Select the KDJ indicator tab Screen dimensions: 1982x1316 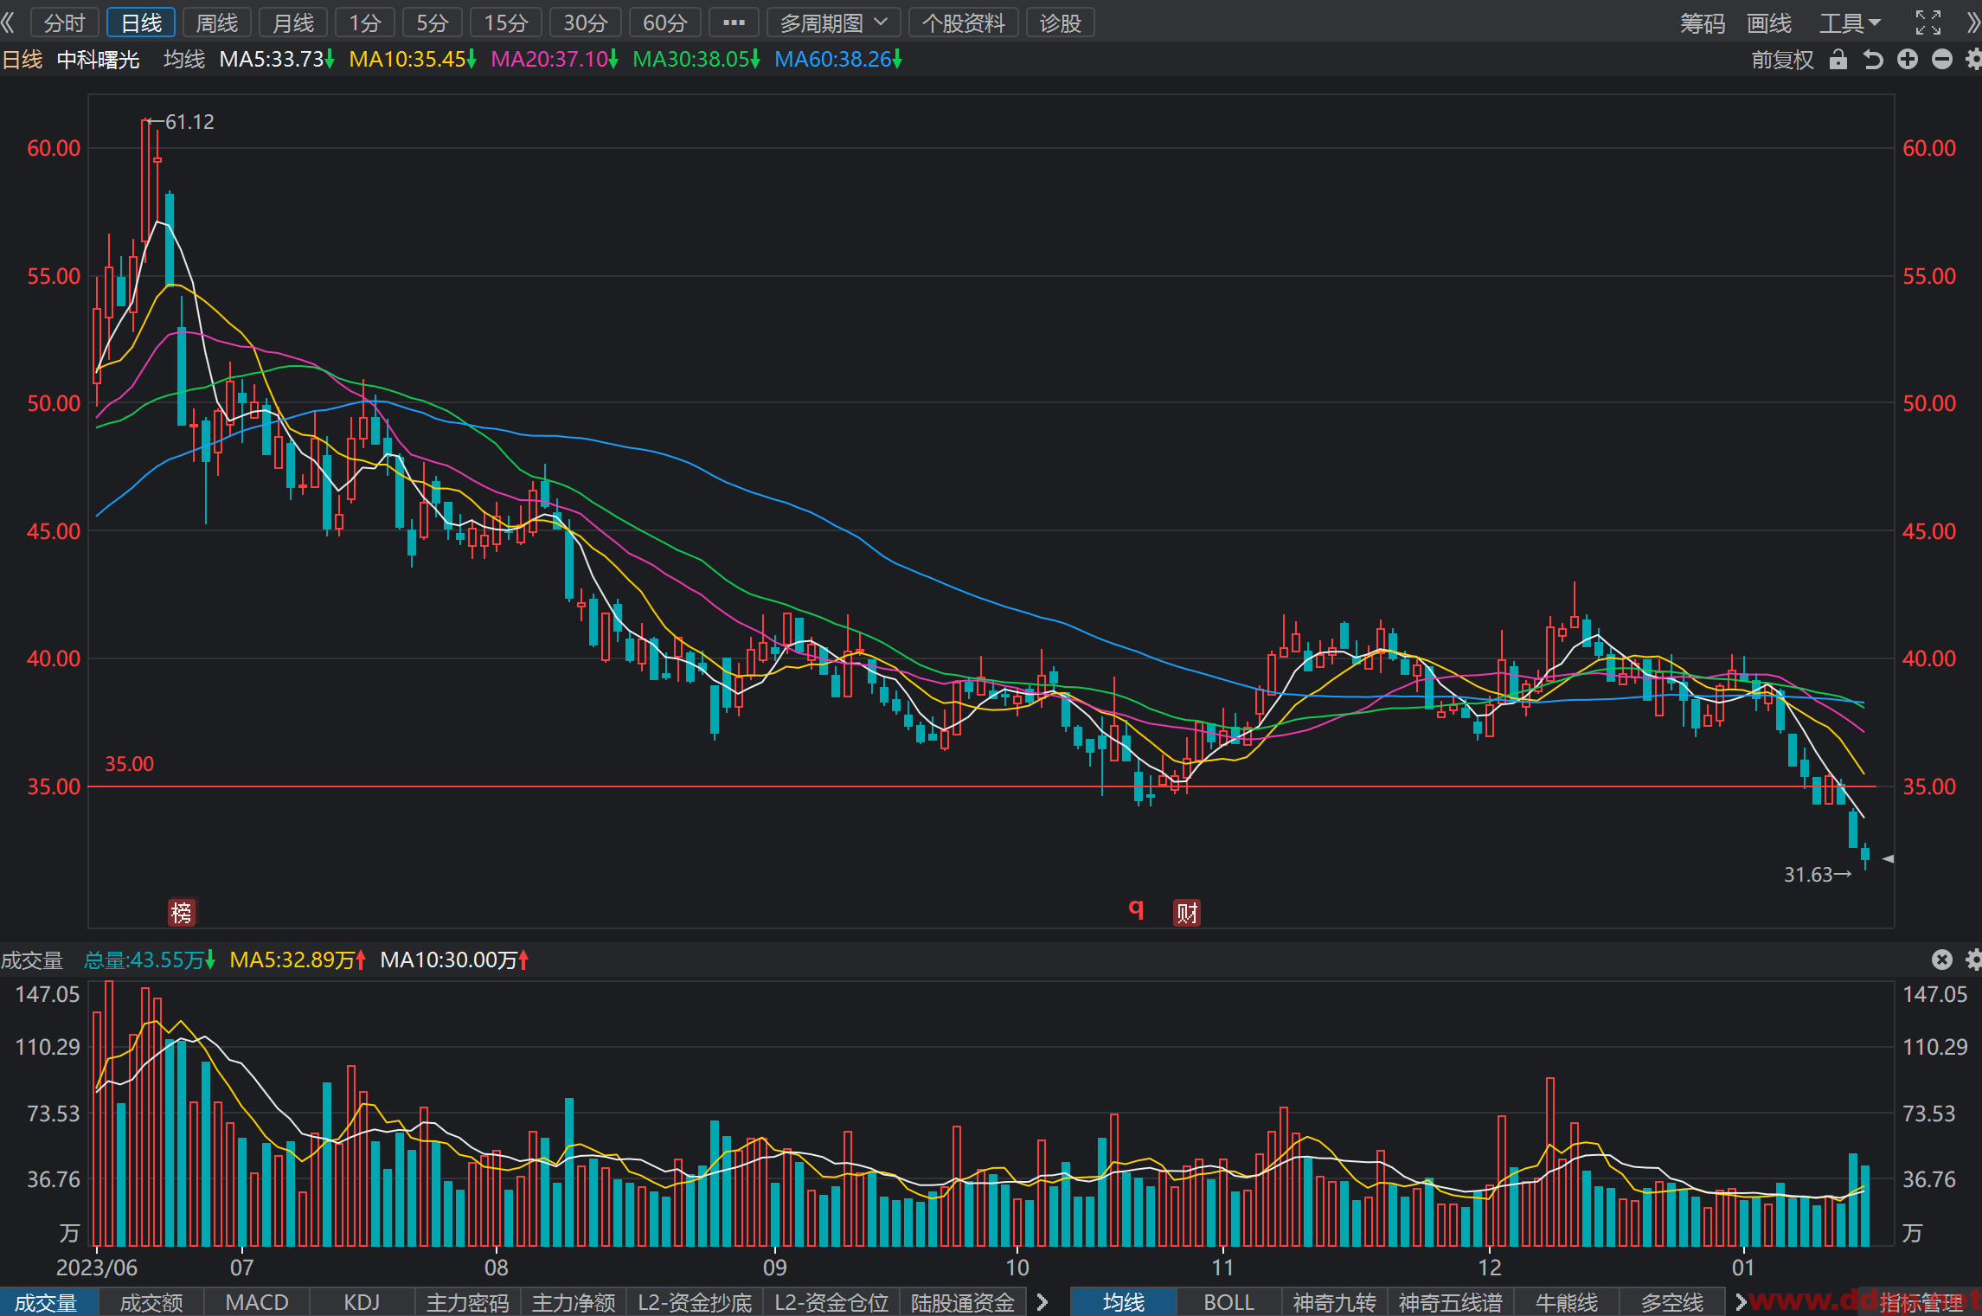362,1302
